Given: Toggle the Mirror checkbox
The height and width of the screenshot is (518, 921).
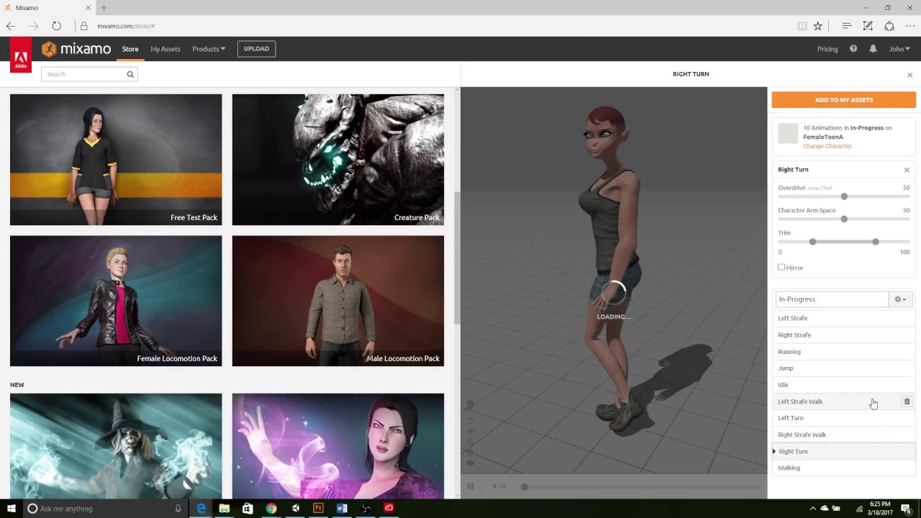Looking at the screenshot, I should coord(781,268).
